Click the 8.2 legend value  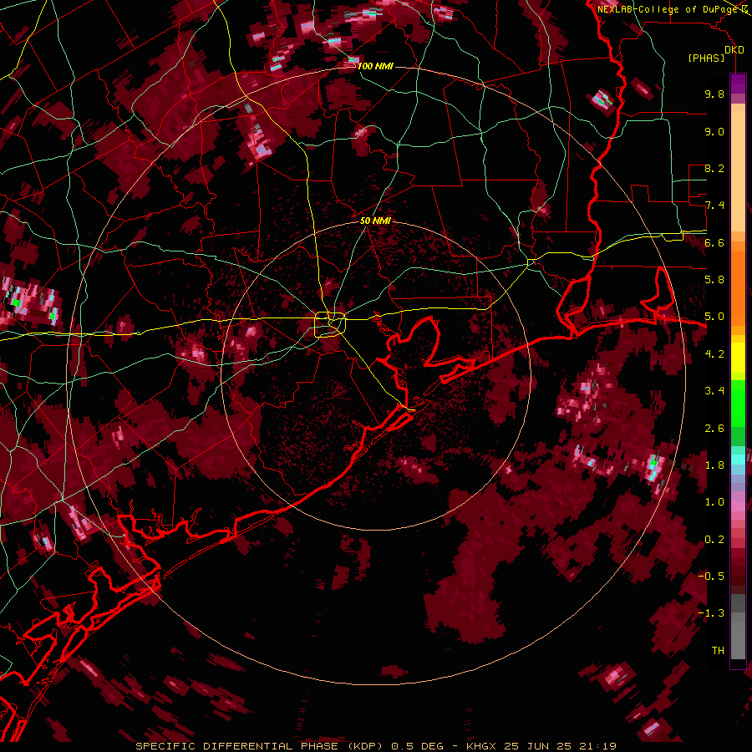(x=714, y=168)
